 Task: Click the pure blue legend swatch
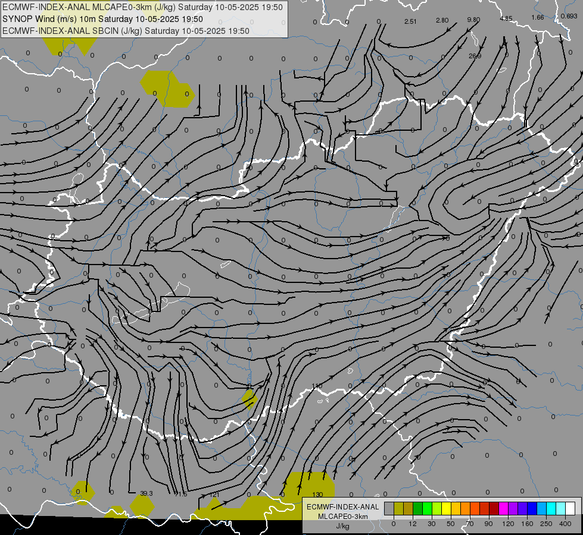coord(532,508)
